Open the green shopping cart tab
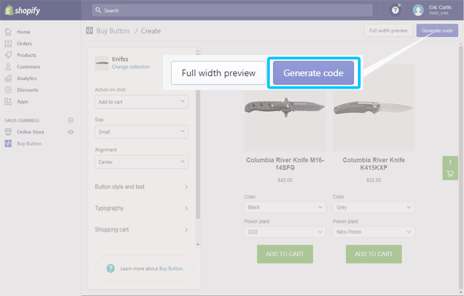 (450, 168)
